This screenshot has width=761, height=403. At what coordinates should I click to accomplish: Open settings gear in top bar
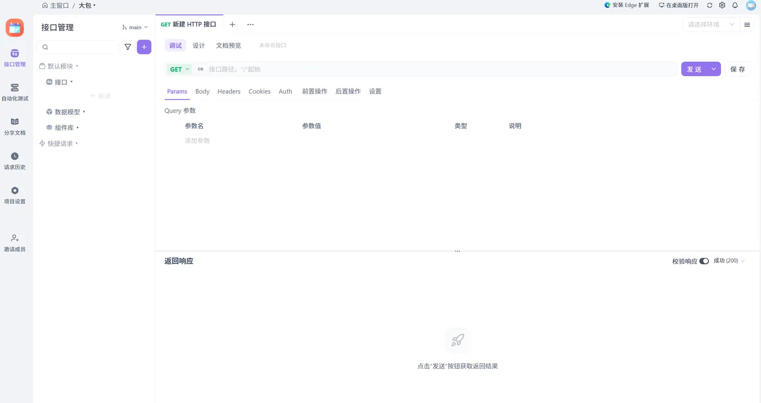coord(722,5)
